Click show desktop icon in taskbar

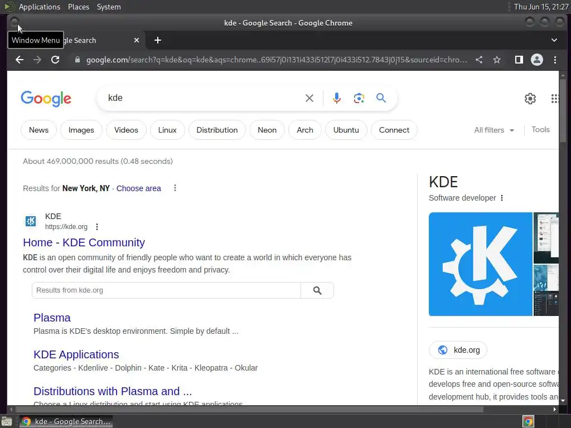pos(7,421)
